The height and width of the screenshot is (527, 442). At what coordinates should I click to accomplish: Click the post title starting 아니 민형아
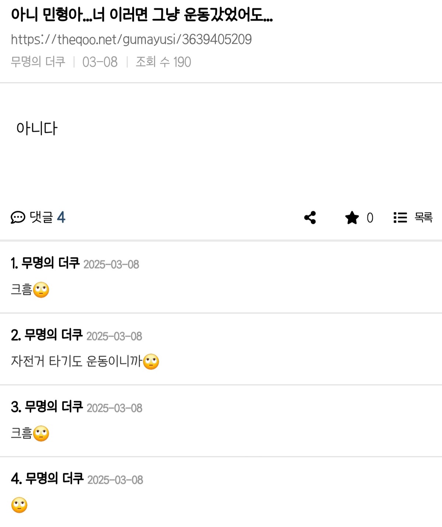coord(142,15)
